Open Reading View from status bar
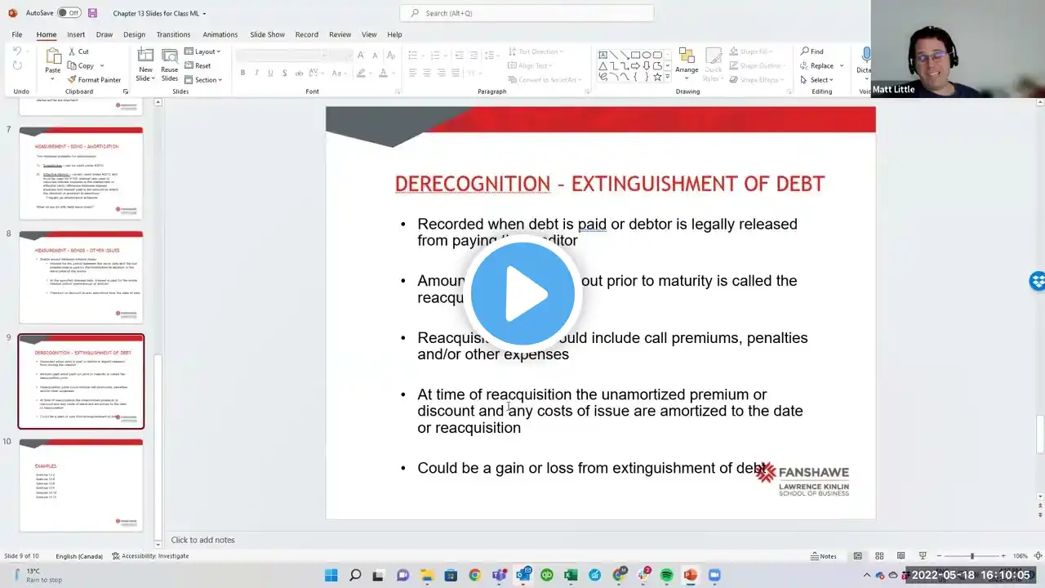 tap(900, 556)
